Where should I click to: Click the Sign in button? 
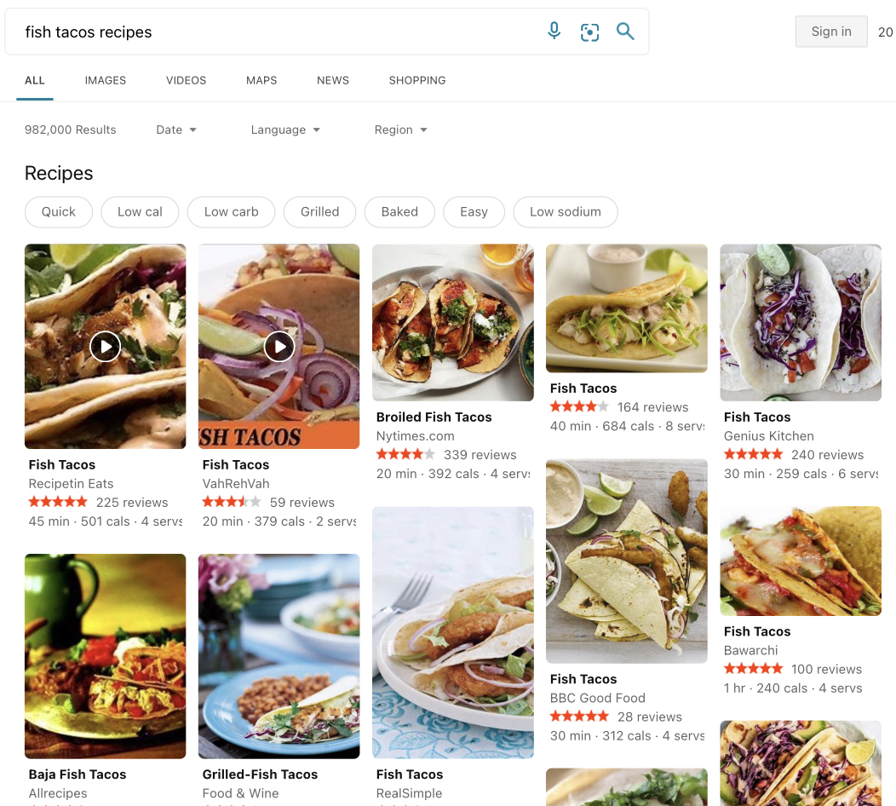[x=830, y=32]
